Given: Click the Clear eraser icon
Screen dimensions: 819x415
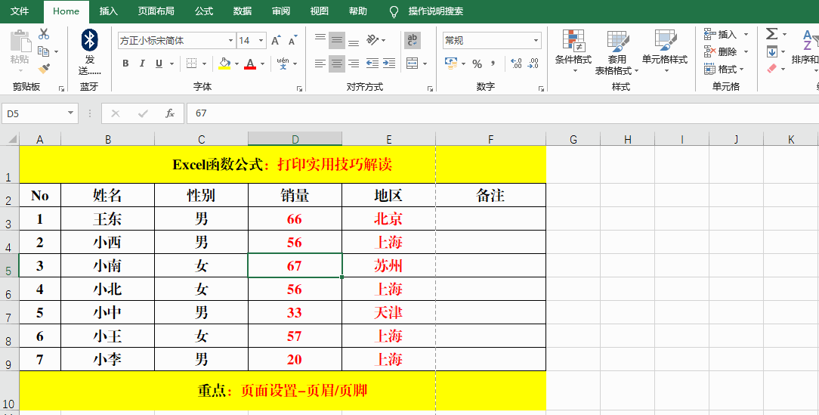Looking at the screenshot, I should 772,69.
